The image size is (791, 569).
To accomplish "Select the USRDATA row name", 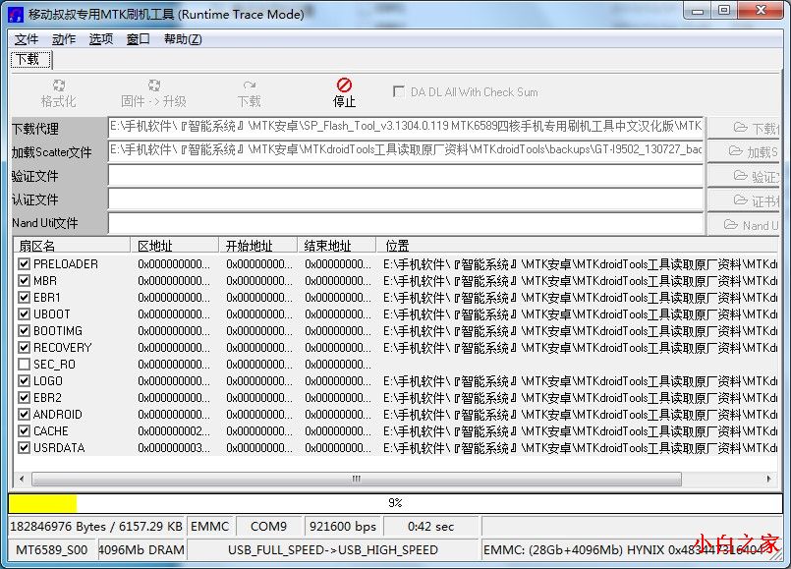I will [x=59, y=447].
